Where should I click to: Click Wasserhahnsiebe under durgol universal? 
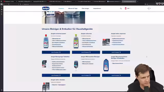[88, 47]
